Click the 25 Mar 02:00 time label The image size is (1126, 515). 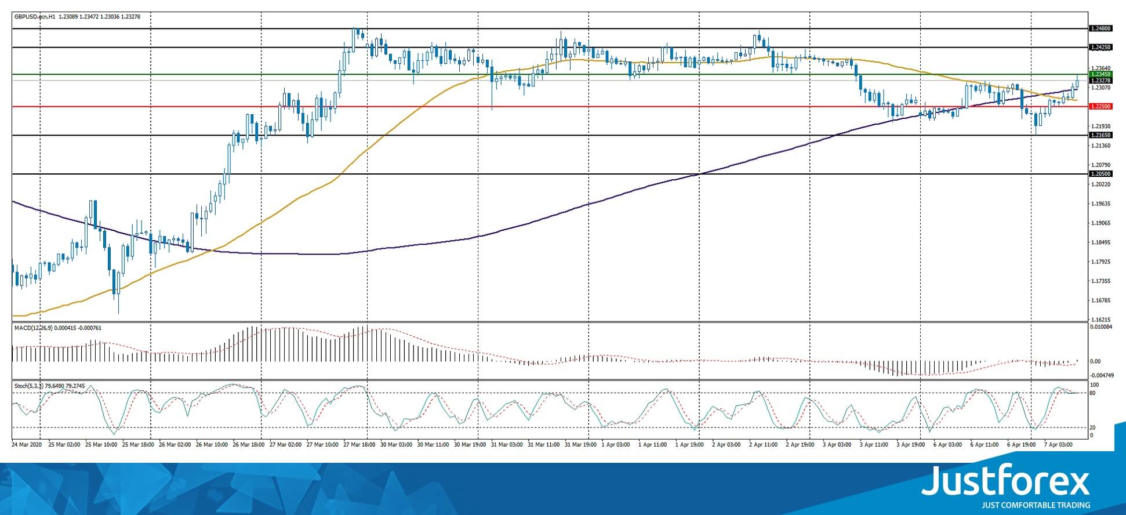click(64, 445)
